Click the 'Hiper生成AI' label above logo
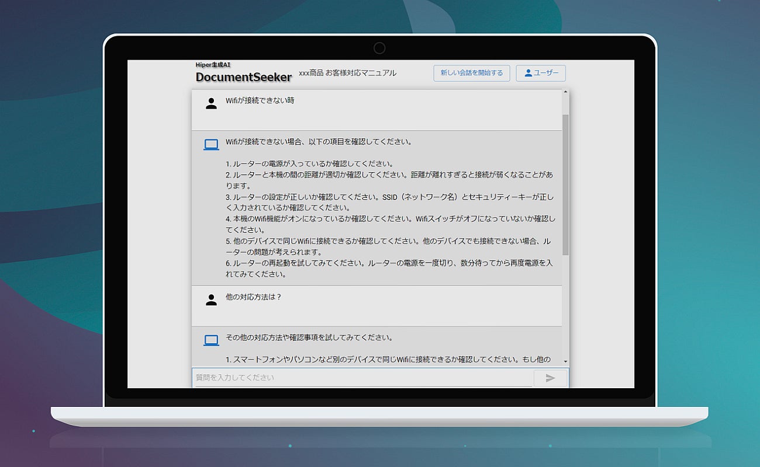 tap(213, 65)
